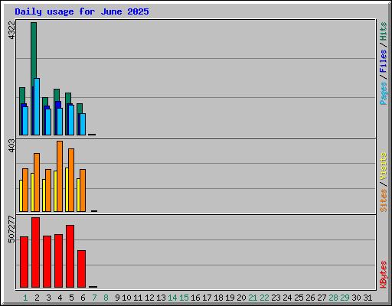Image resolution: width=392 pixels, height=306 pixels.
Task: Click the red 'KBytes' legend label
Action: click(x=383, y=275)
